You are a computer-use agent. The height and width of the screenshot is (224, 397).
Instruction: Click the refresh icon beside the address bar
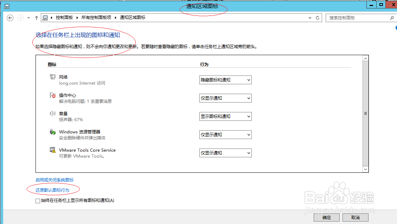pyautogui.click(x=318, y=18)
